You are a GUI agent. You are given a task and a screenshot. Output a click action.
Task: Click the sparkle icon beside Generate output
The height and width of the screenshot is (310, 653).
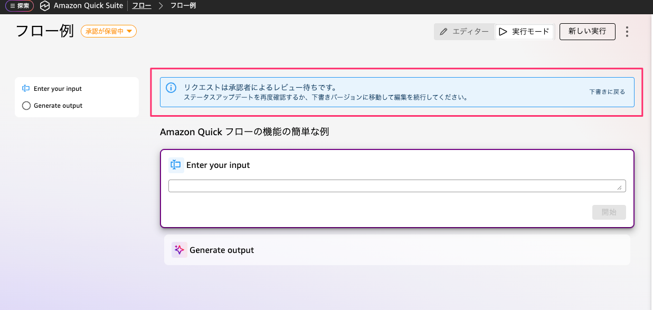tap(179, 250)
